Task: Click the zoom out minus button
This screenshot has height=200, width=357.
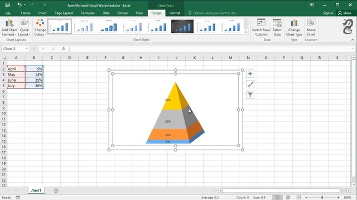Action: (306, 198)
